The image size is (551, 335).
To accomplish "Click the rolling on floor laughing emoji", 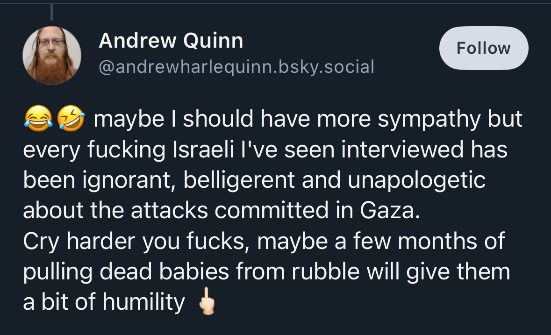I will (71, 120).
